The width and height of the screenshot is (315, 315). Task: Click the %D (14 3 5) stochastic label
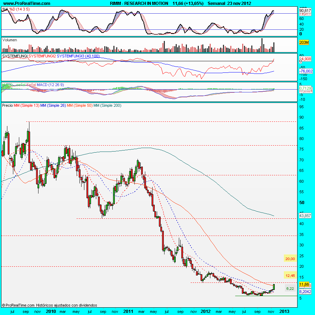[x=19, y=9]
